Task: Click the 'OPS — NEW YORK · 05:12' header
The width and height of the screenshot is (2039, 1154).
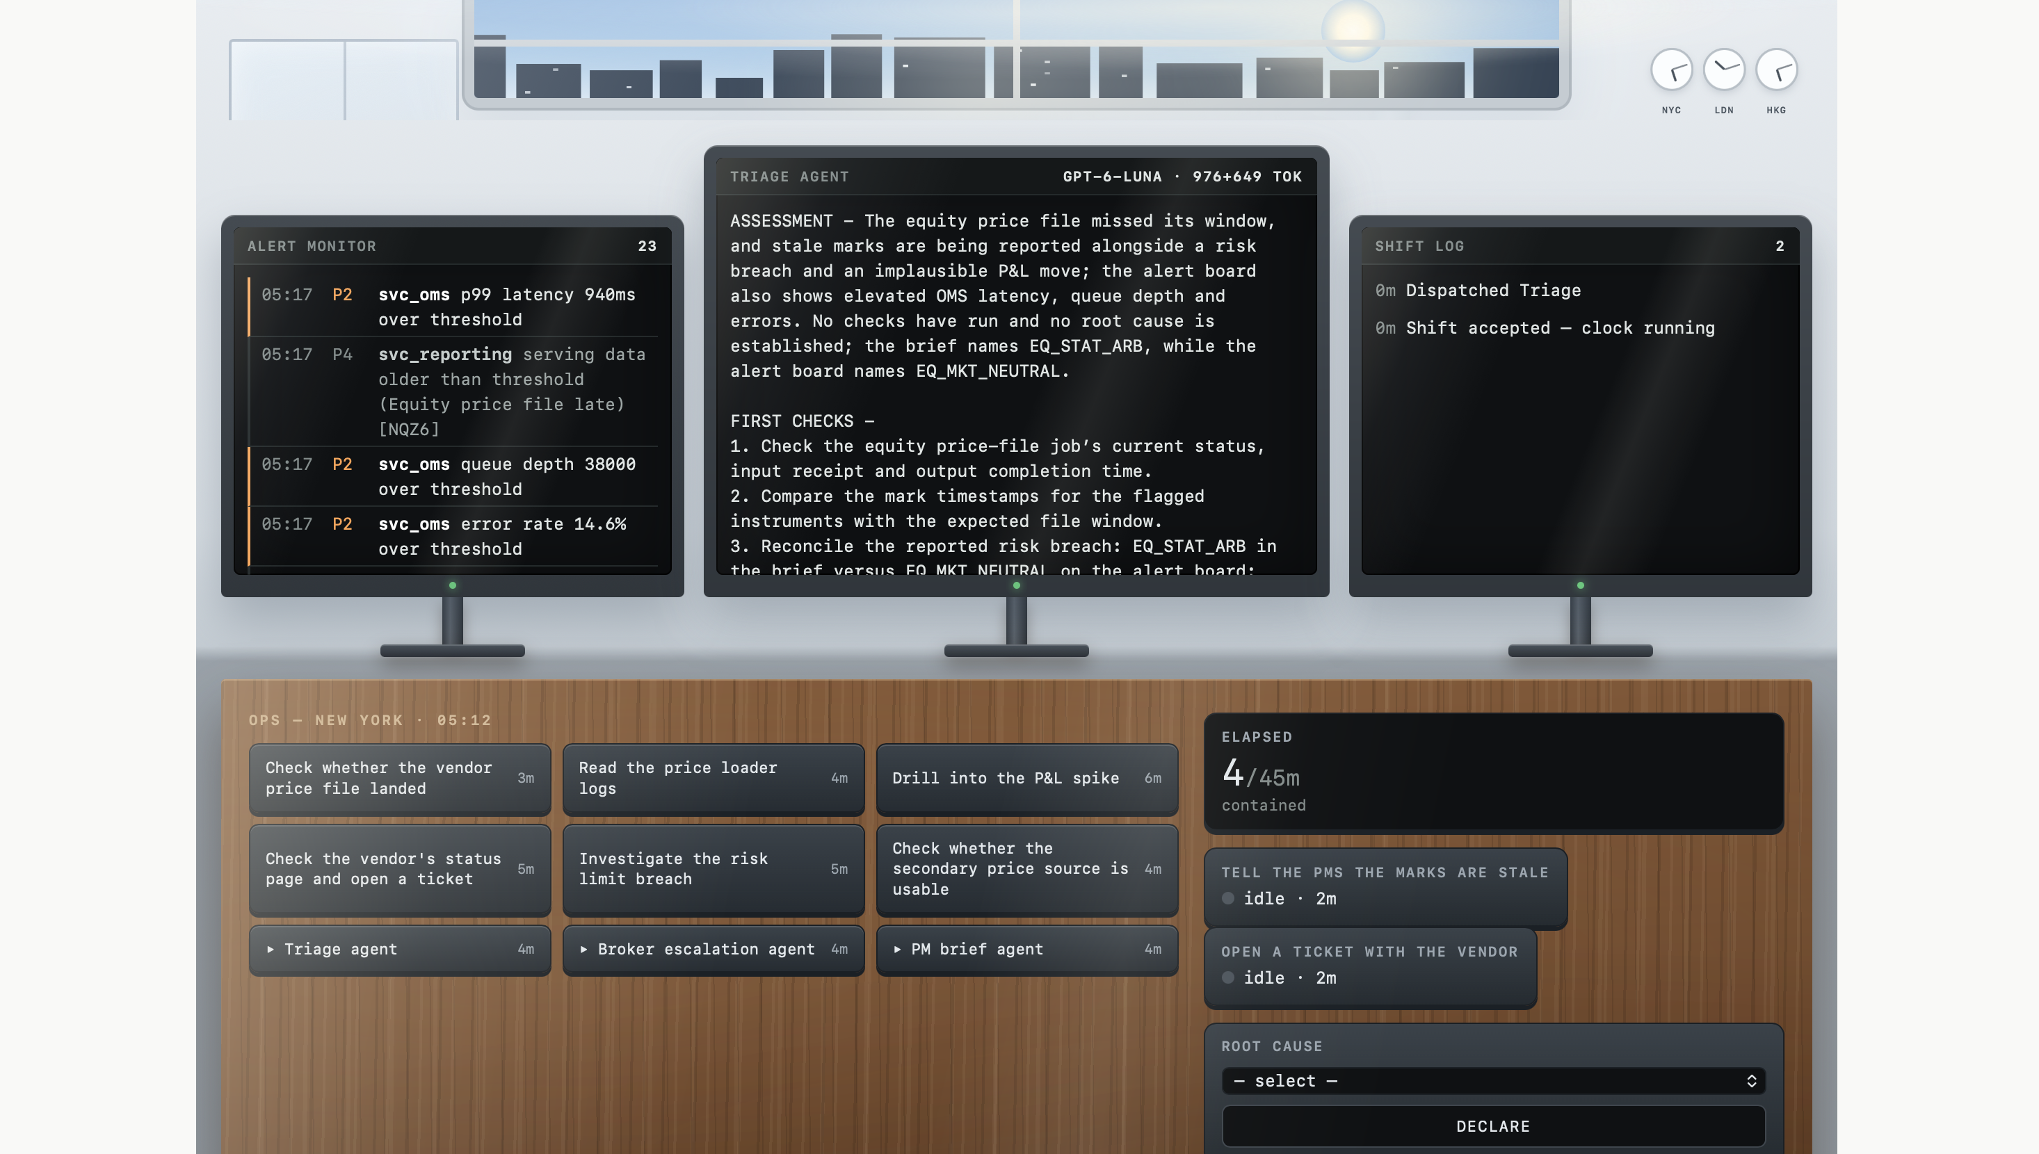Action: click(x=370, y=720)
